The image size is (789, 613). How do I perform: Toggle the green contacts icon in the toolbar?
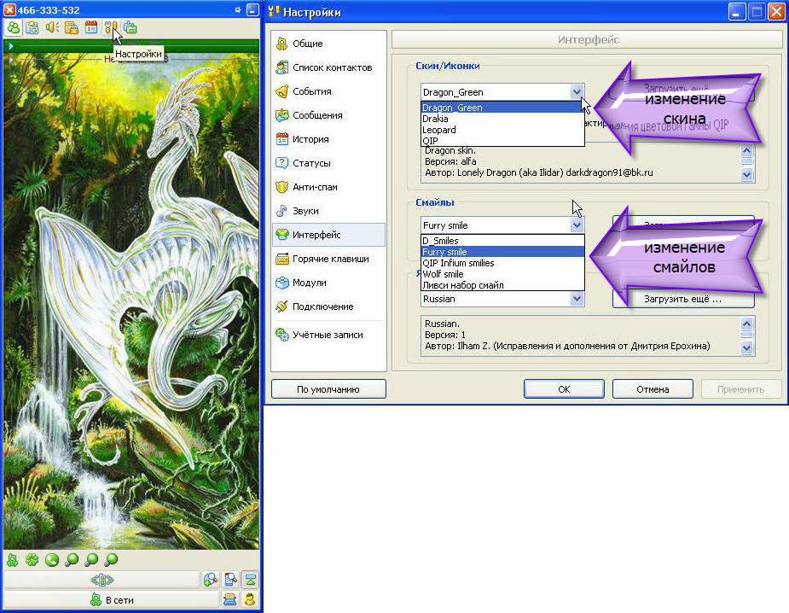point(13,27)
